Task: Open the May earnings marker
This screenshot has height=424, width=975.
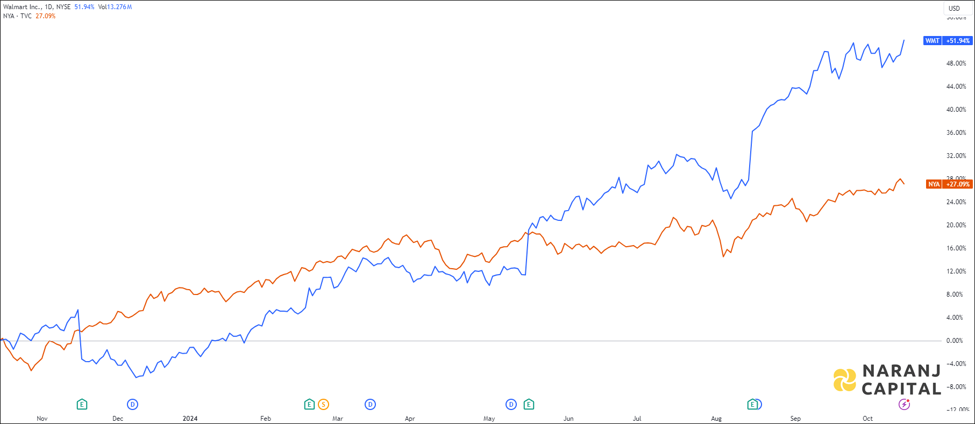Action: [529, 404]
